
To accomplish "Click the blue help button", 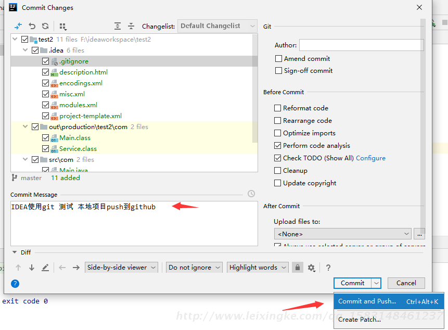I will (15, 284).
